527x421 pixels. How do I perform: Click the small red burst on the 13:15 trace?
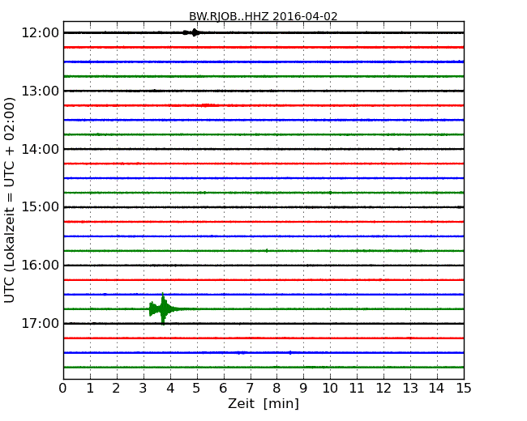208,105
